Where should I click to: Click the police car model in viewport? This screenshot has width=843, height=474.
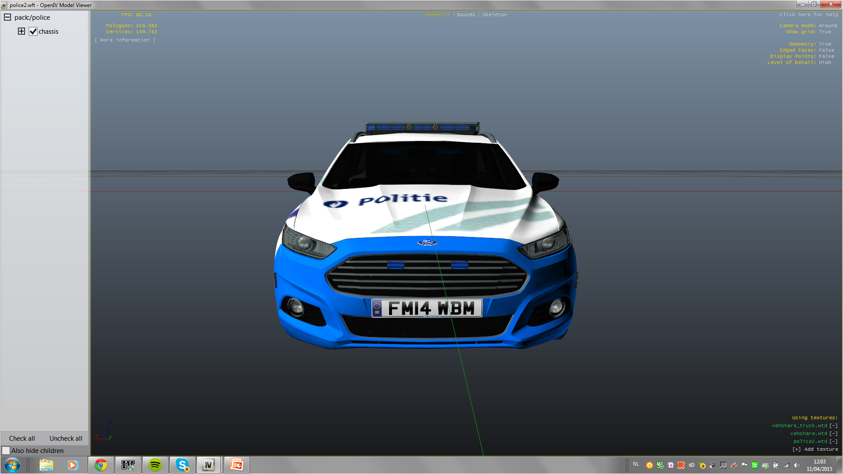[x=425, y=236]
